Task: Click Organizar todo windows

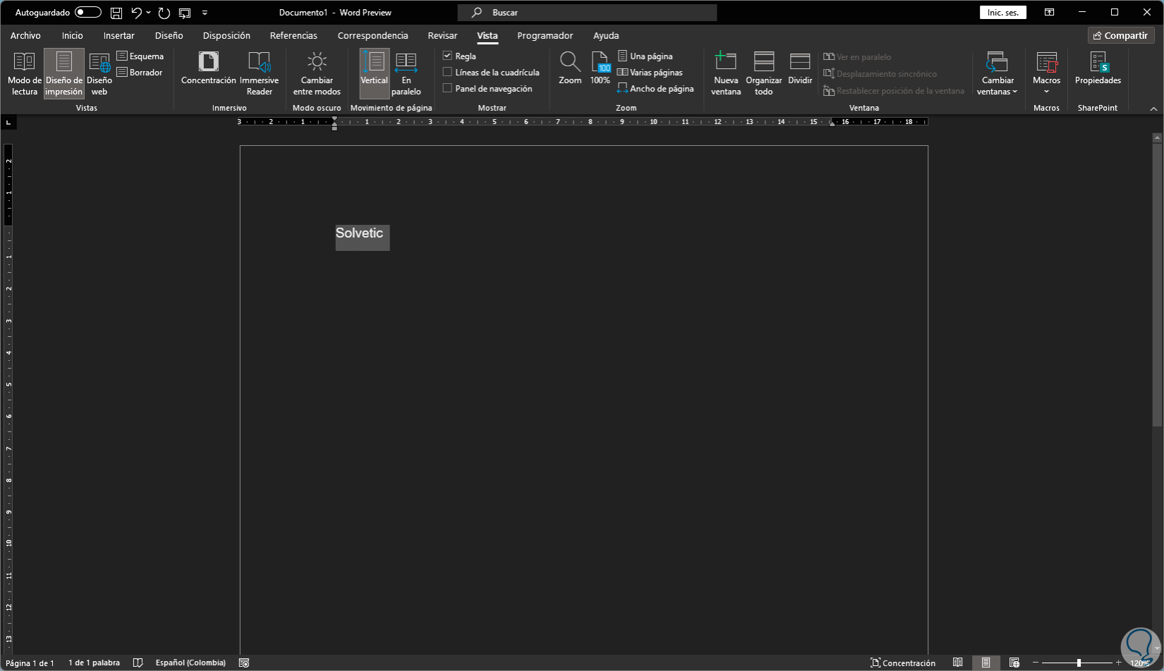Action: click(764, 73)
